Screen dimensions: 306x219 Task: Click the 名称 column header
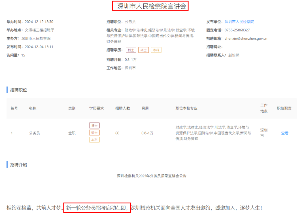pyautogui.click(x=33, y=108)
